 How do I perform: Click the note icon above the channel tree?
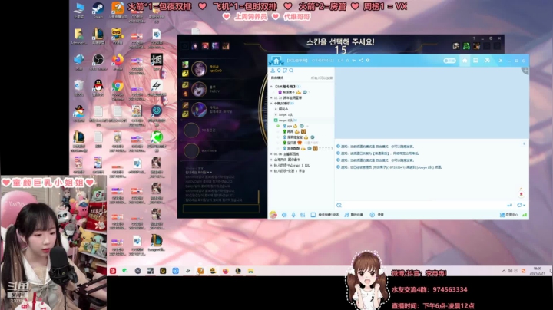(285, 71)
